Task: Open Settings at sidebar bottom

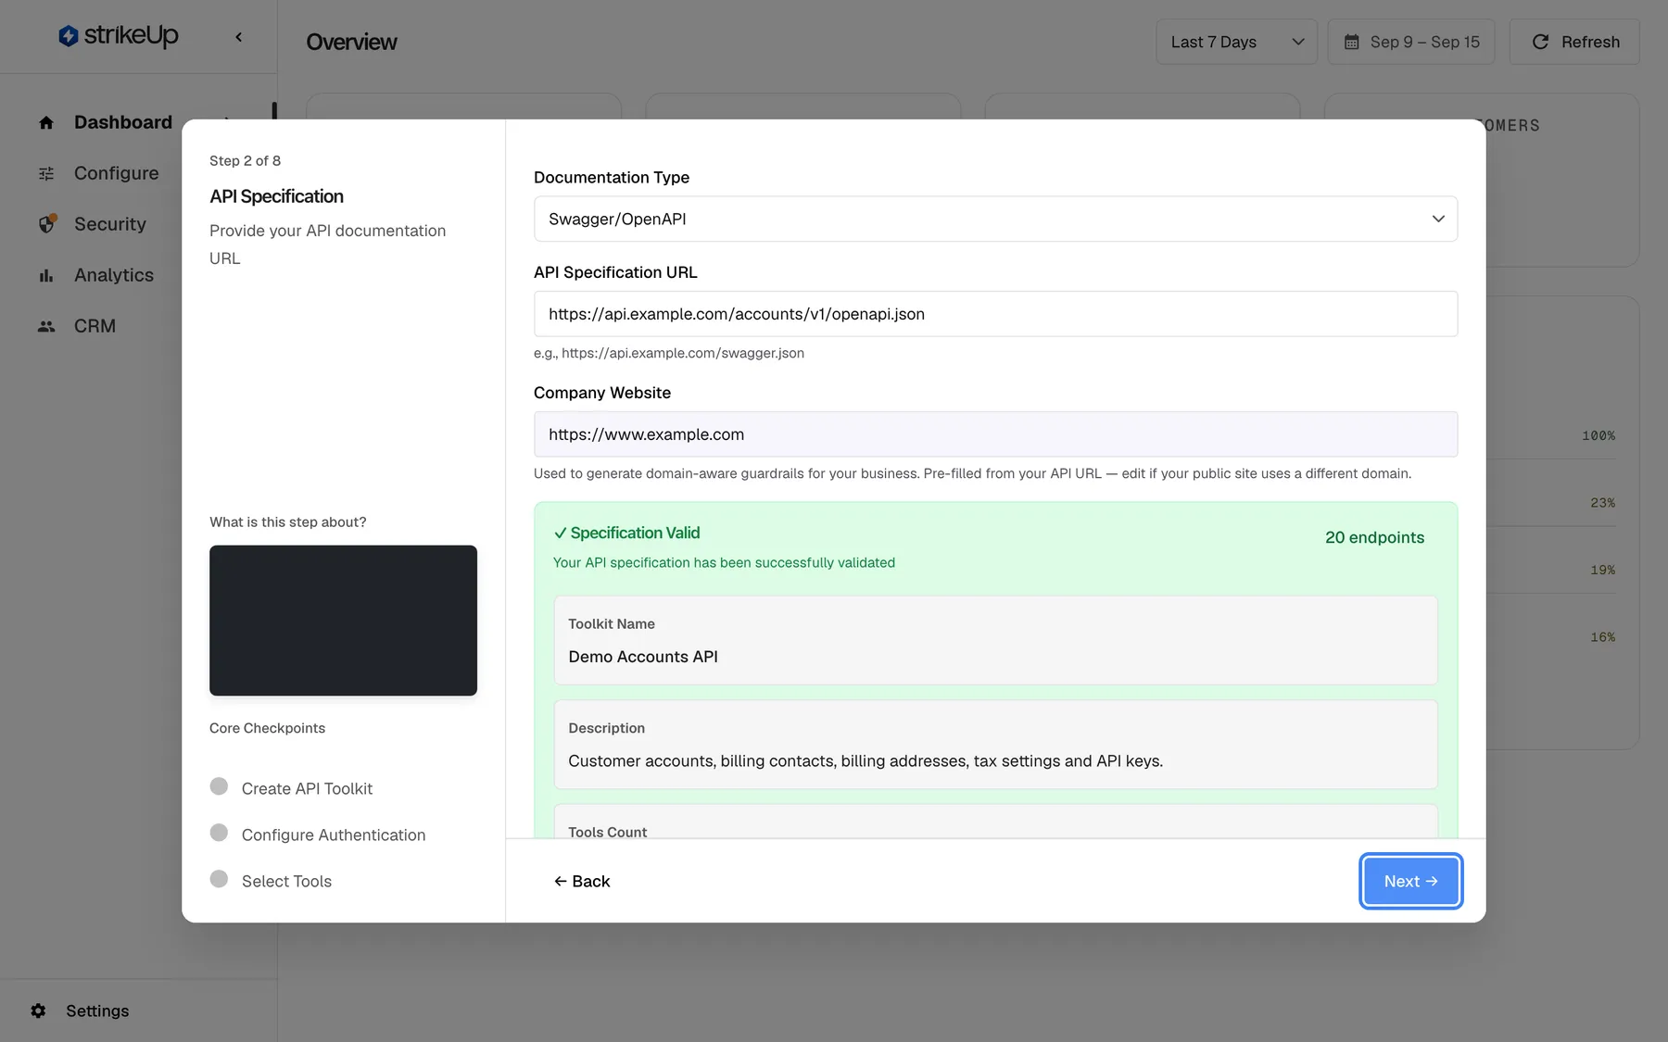Action: [97, 1011]
